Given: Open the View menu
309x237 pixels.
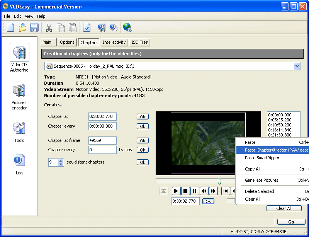Looking at the screenshot, I should (29, 16).
